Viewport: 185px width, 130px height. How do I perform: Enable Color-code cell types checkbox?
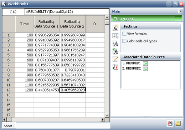tap(124, 41)
